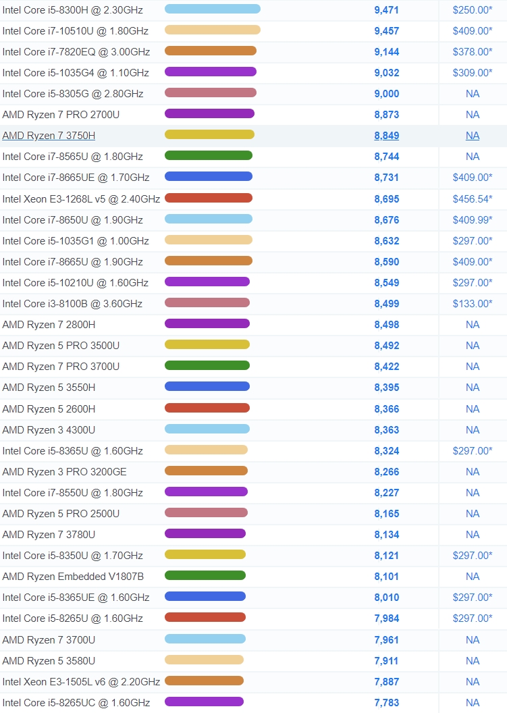The image size is (507, 713).
Task: Click the $456.54* price for Xeon E3-1268L v5
Action: pos(473,199)
